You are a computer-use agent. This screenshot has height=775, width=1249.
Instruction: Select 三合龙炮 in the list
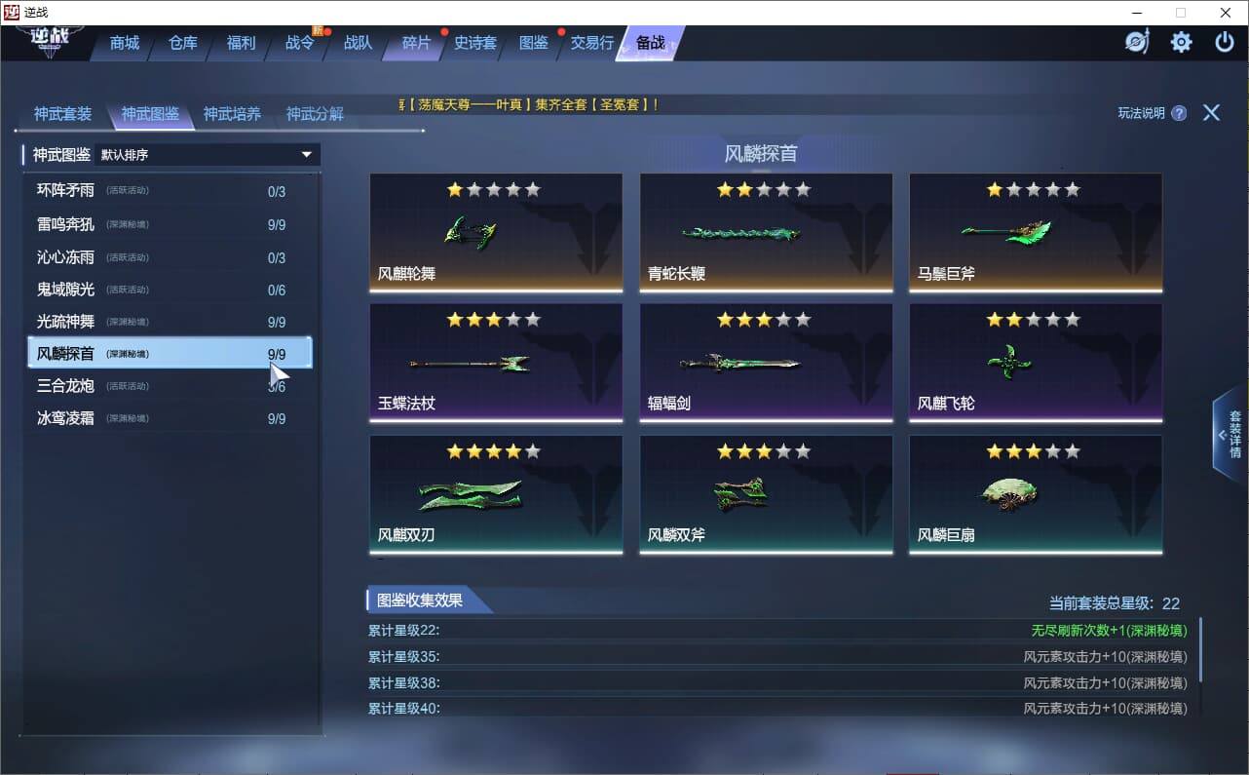click(170, 386)
